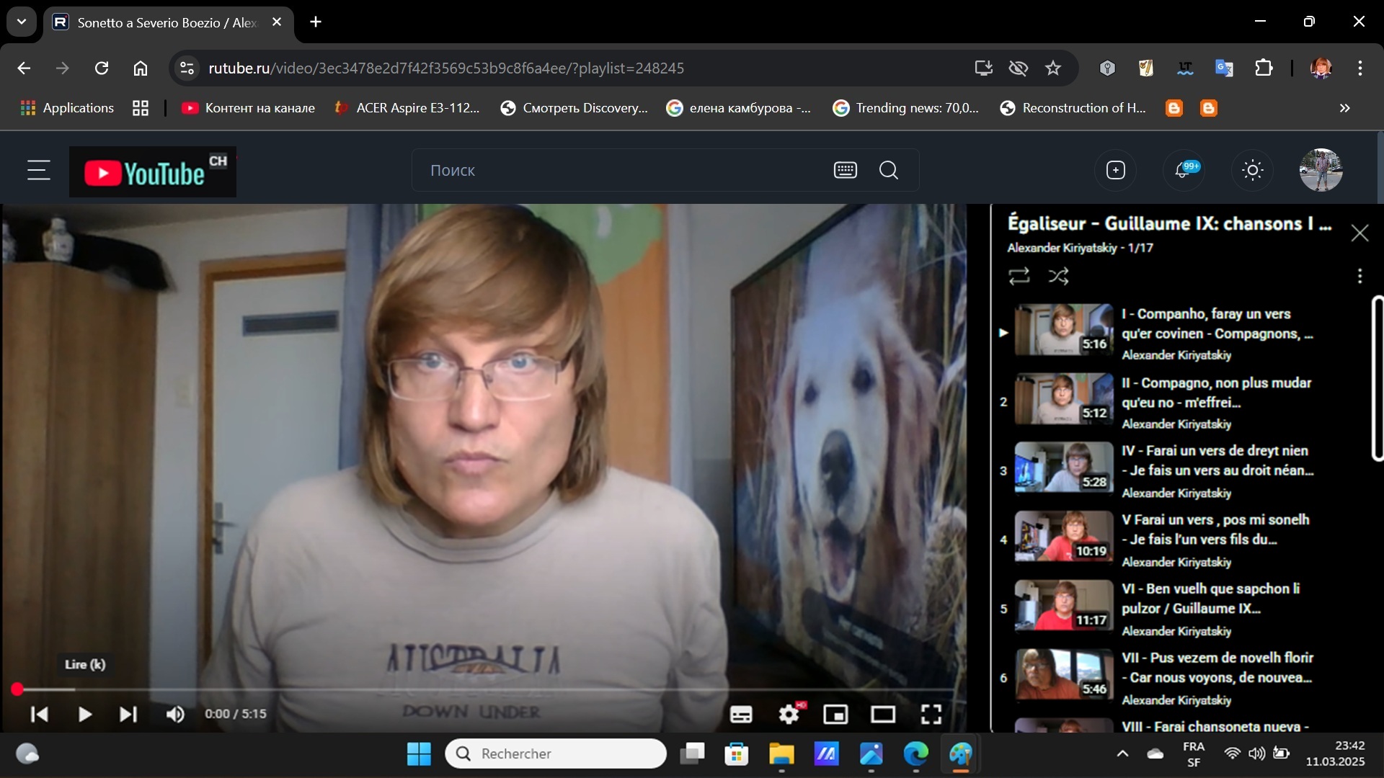Click the create video plus icon

click(1115, 171)
